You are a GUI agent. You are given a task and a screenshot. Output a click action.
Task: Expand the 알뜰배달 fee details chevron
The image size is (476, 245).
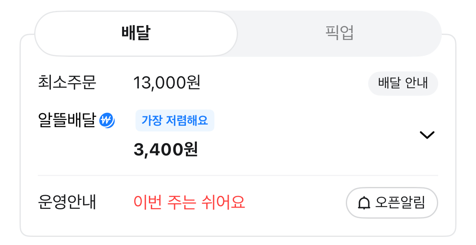point(427,135)
